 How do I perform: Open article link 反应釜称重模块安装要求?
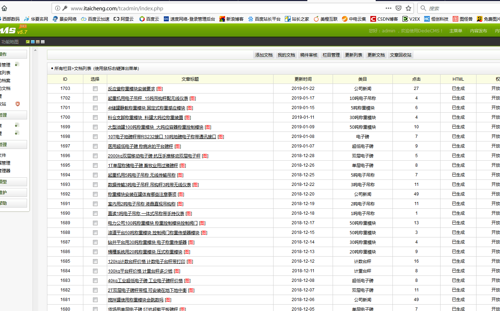[131, 89]
